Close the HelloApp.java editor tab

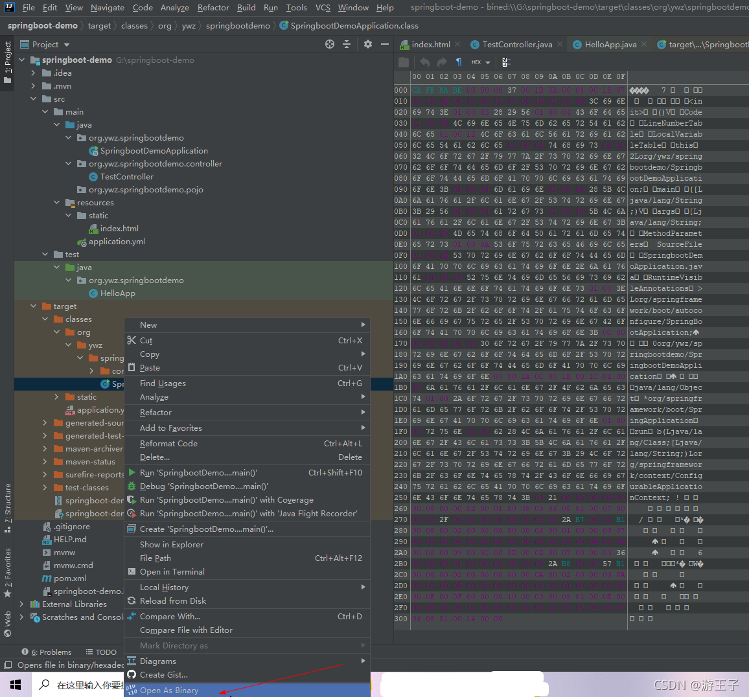(644, 44)
